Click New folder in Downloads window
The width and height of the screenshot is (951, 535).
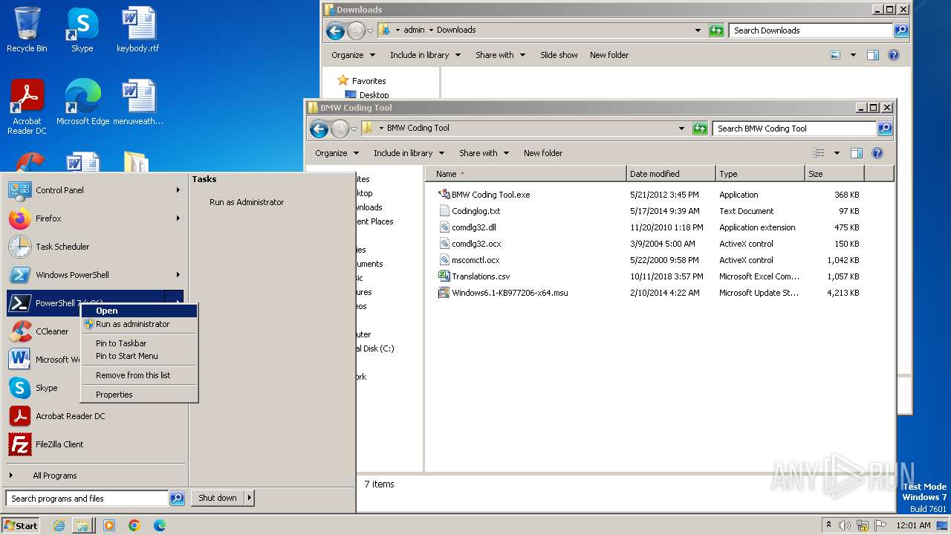click(x=609, y=55)
